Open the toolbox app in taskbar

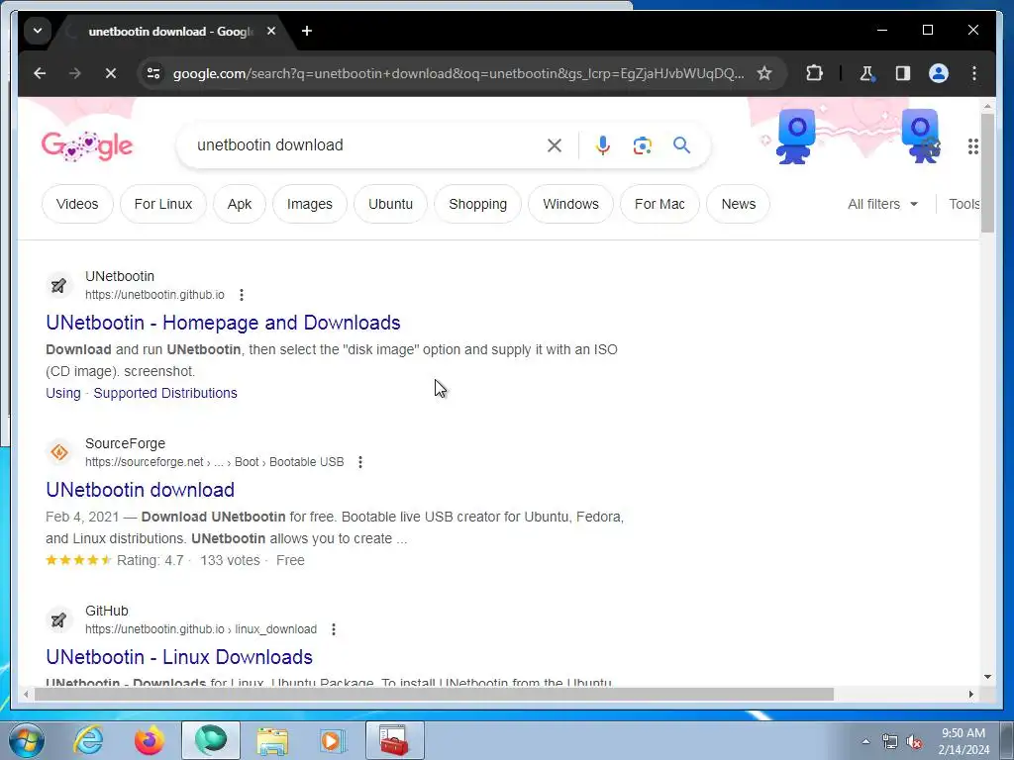(394, 740)
